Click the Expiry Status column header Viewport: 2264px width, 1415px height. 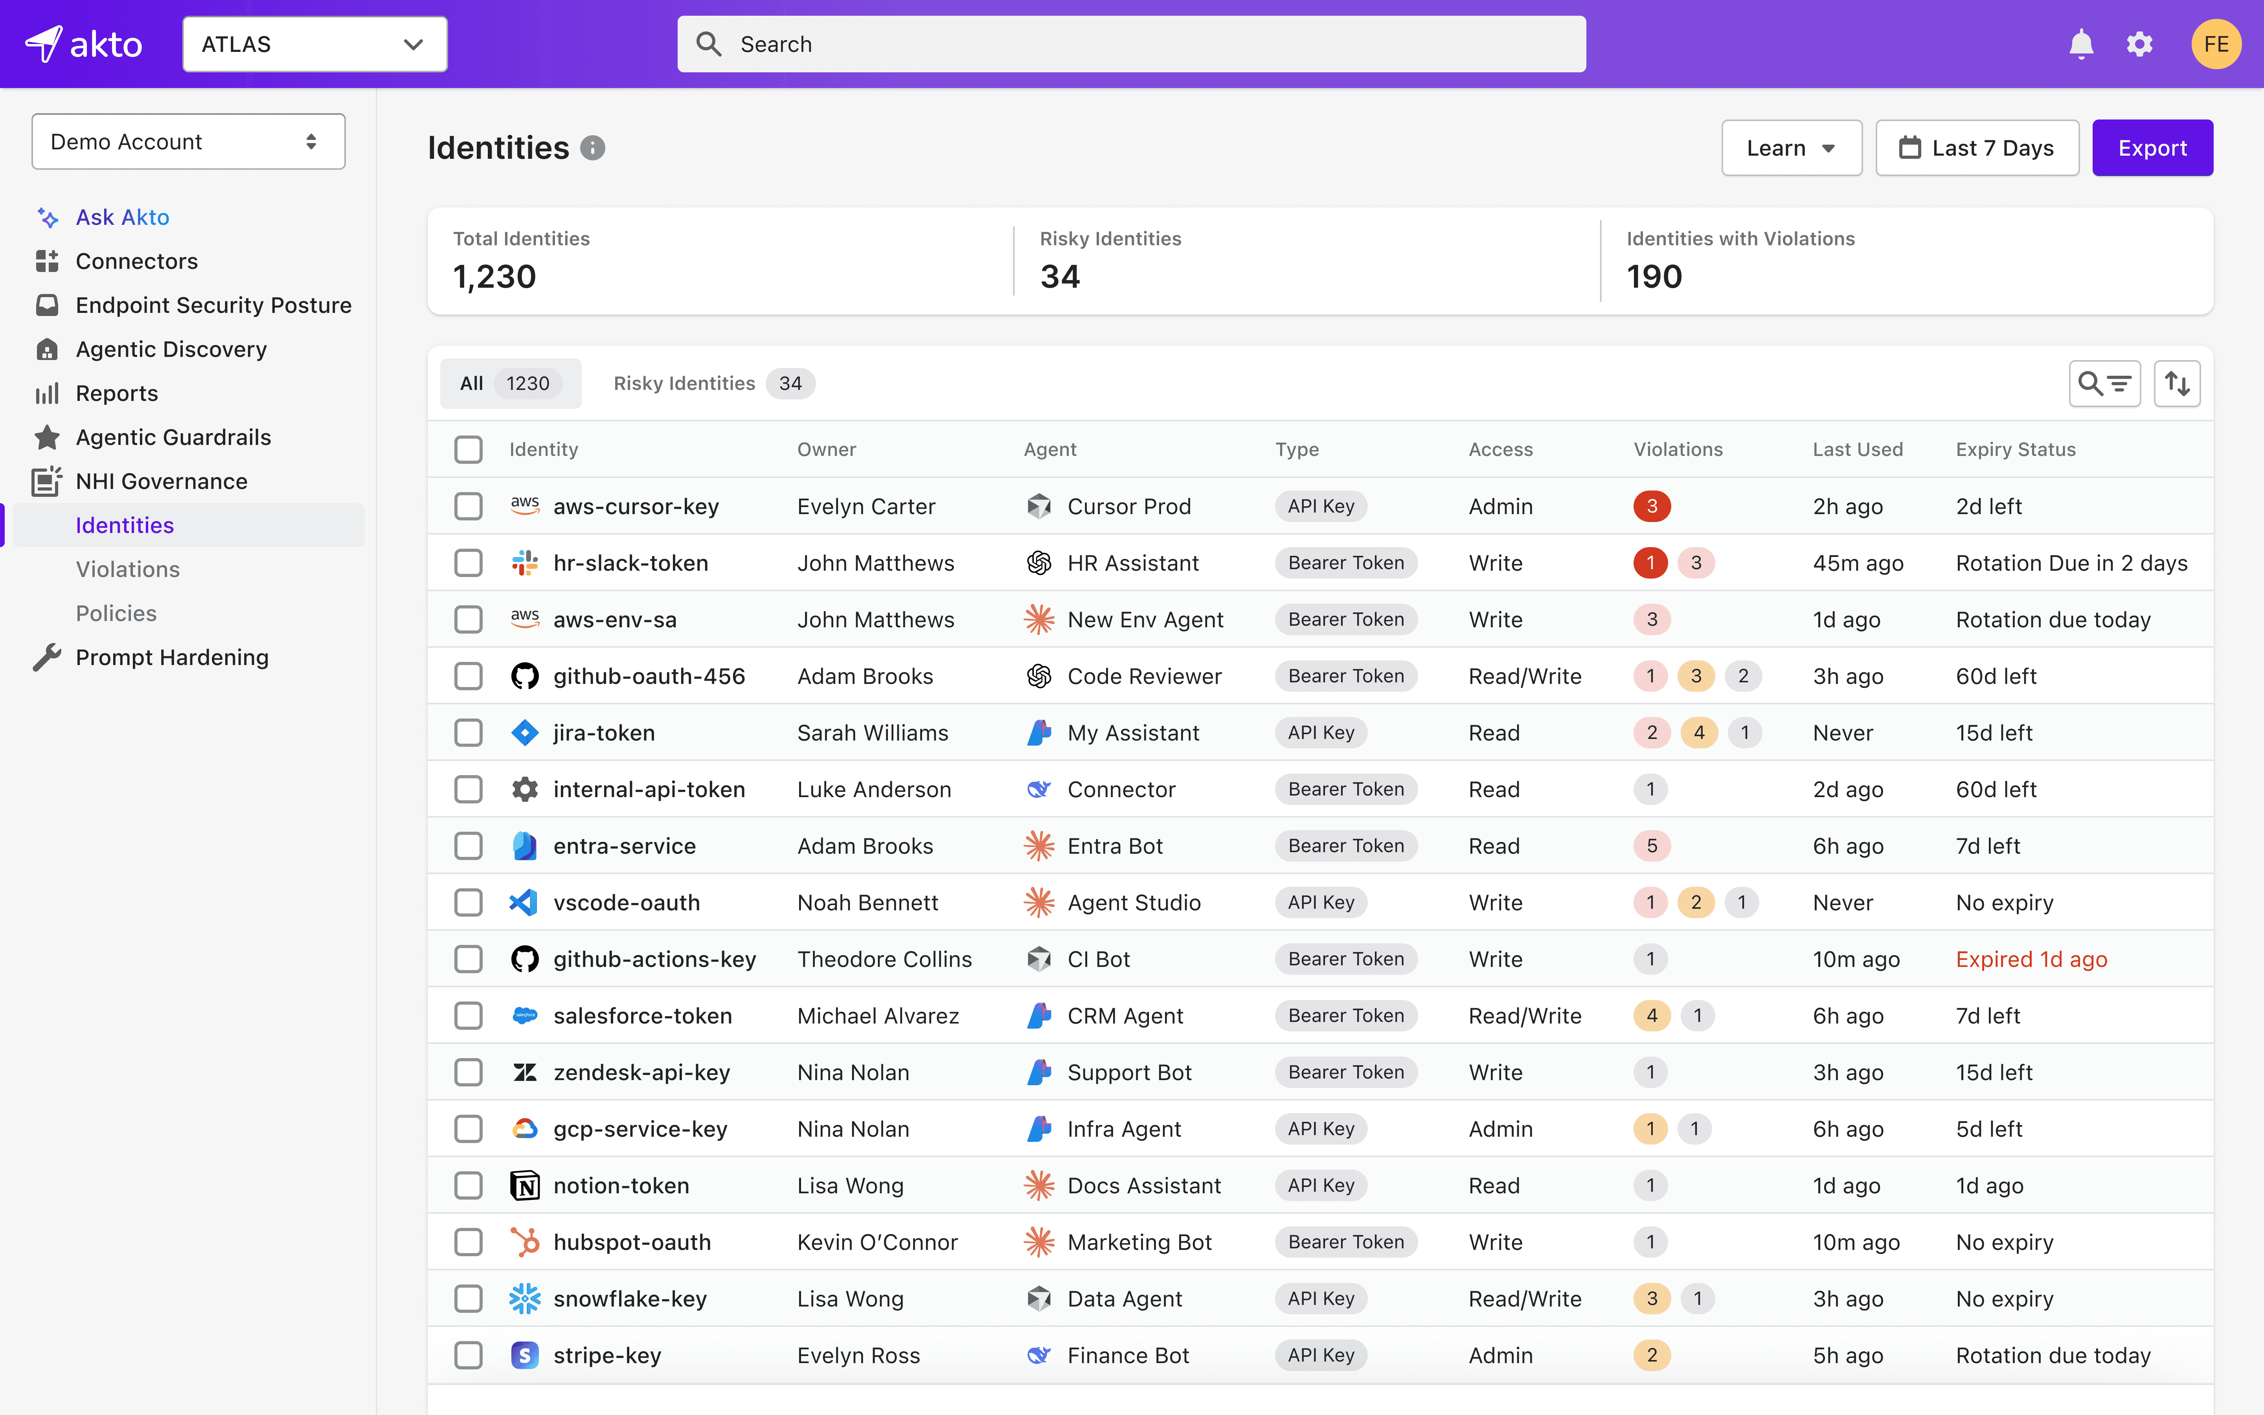tap(2015, 449)
